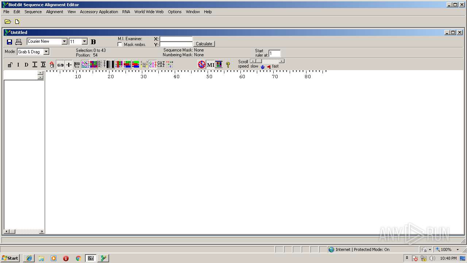Click the M.I. Examiner Y input field
The width and height of the screenshot is (467, 263).
(176, 45)
